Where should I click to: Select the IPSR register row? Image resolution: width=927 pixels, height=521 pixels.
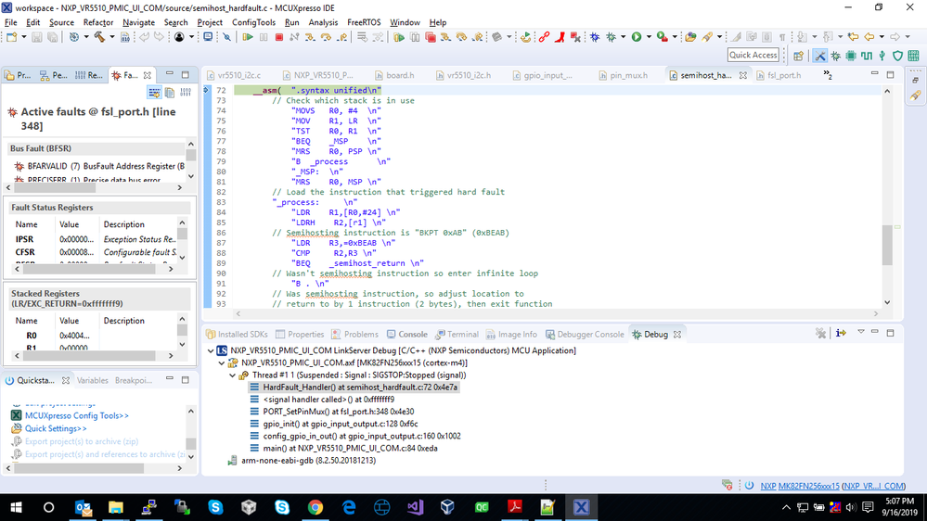click(x=95, y=239)
